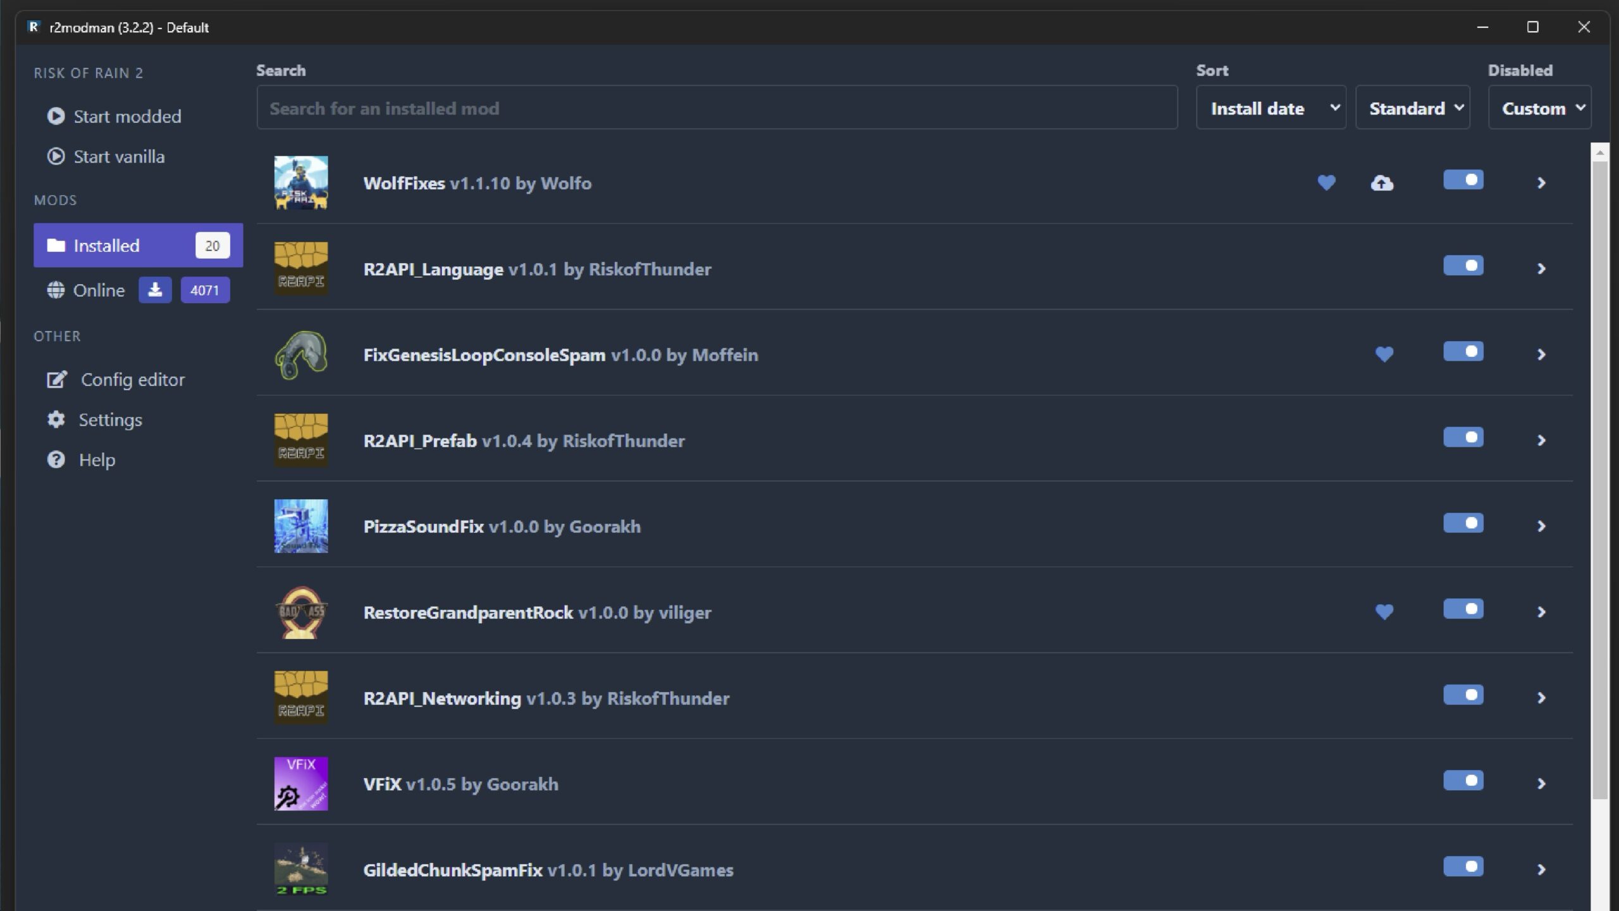Click the PizzaSoundFix mod icon
The image size is (1619, 911).
click(301, 526)
